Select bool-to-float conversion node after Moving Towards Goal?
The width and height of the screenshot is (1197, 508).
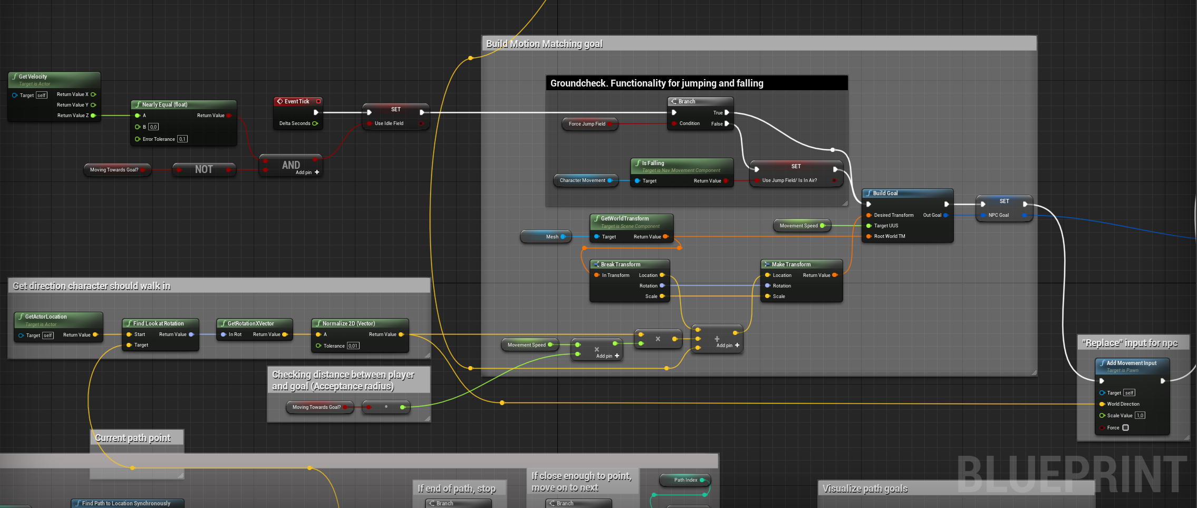tap(386, 407)
